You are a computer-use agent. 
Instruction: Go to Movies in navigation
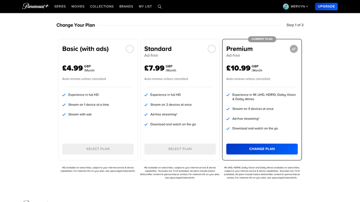coord(78,6)
